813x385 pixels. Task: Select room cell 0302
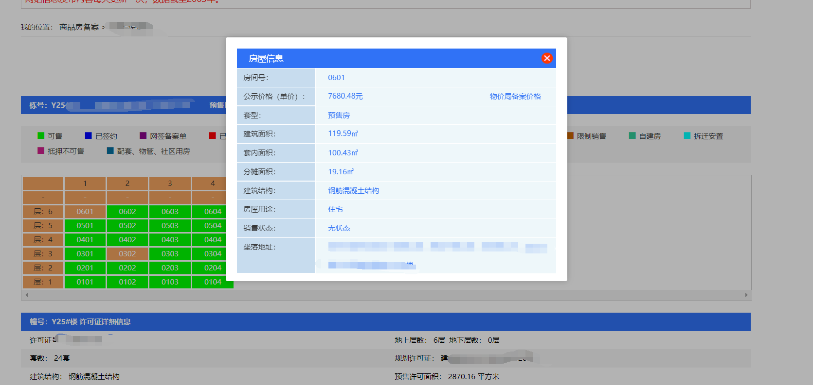click(127, 254)
